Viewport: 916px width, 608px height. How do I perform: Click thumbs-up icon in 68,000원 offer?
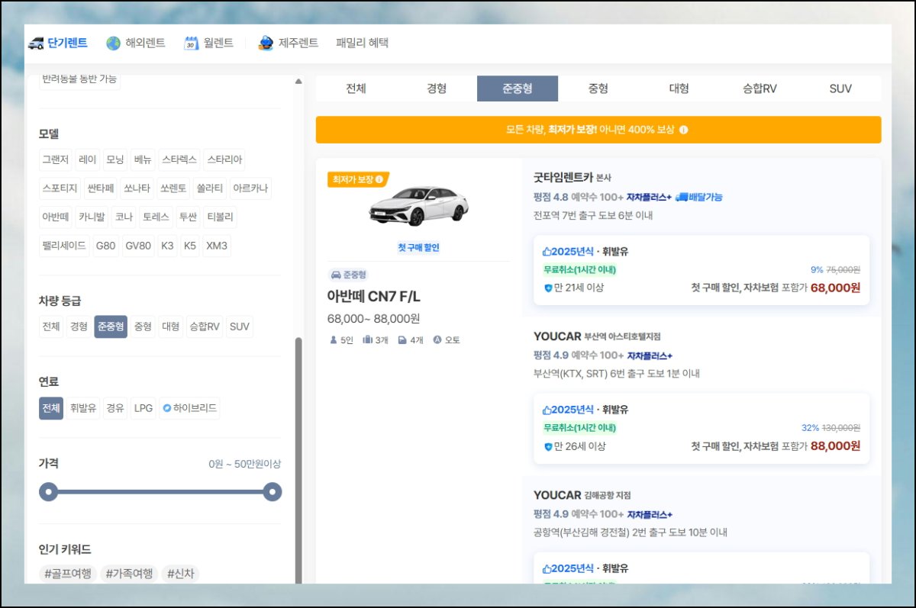[x=547, y=252]
